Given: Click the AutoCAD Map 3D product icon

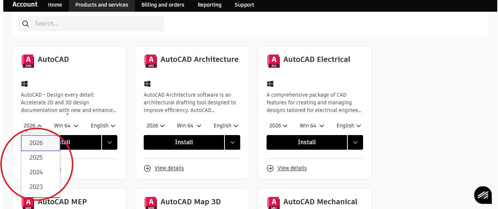Looking at the screenshot, I should pos(150,202).
